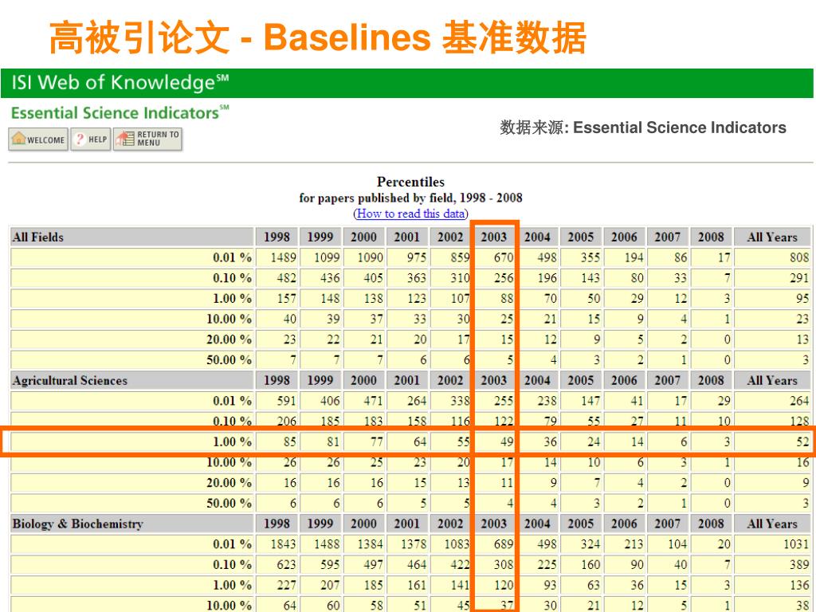Image resolution: width=816 pixels, height=612 pixels.
Task: Select the Biology & Biochemistry value 1843
Action: pyautogui.click(x=283, y=544)
